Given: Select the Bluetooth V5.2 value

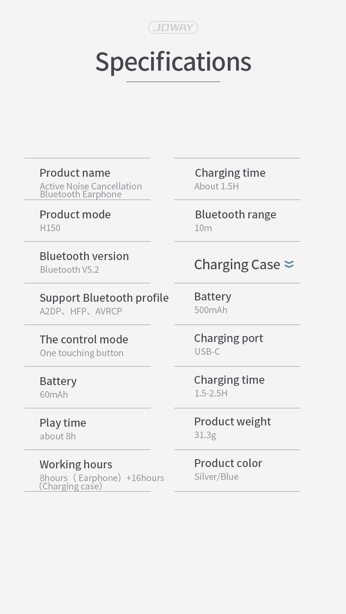Looking at the screenshot, I should (70, 270).
